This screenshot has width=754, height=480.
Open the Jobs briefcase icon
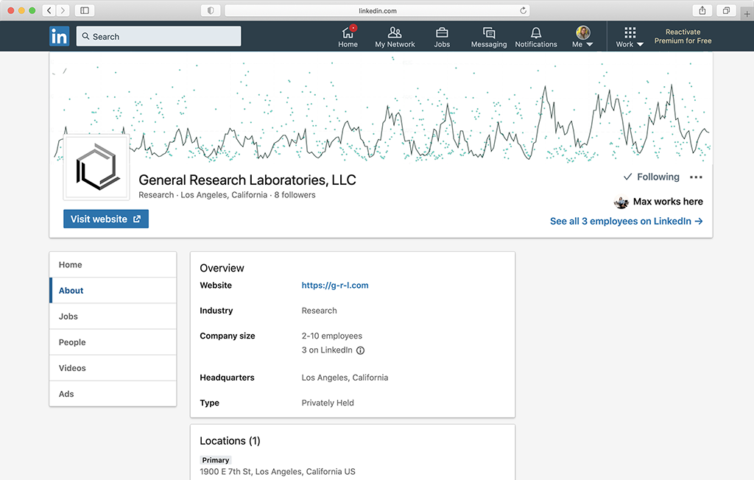pyautogui.click(x=442, y=33)
